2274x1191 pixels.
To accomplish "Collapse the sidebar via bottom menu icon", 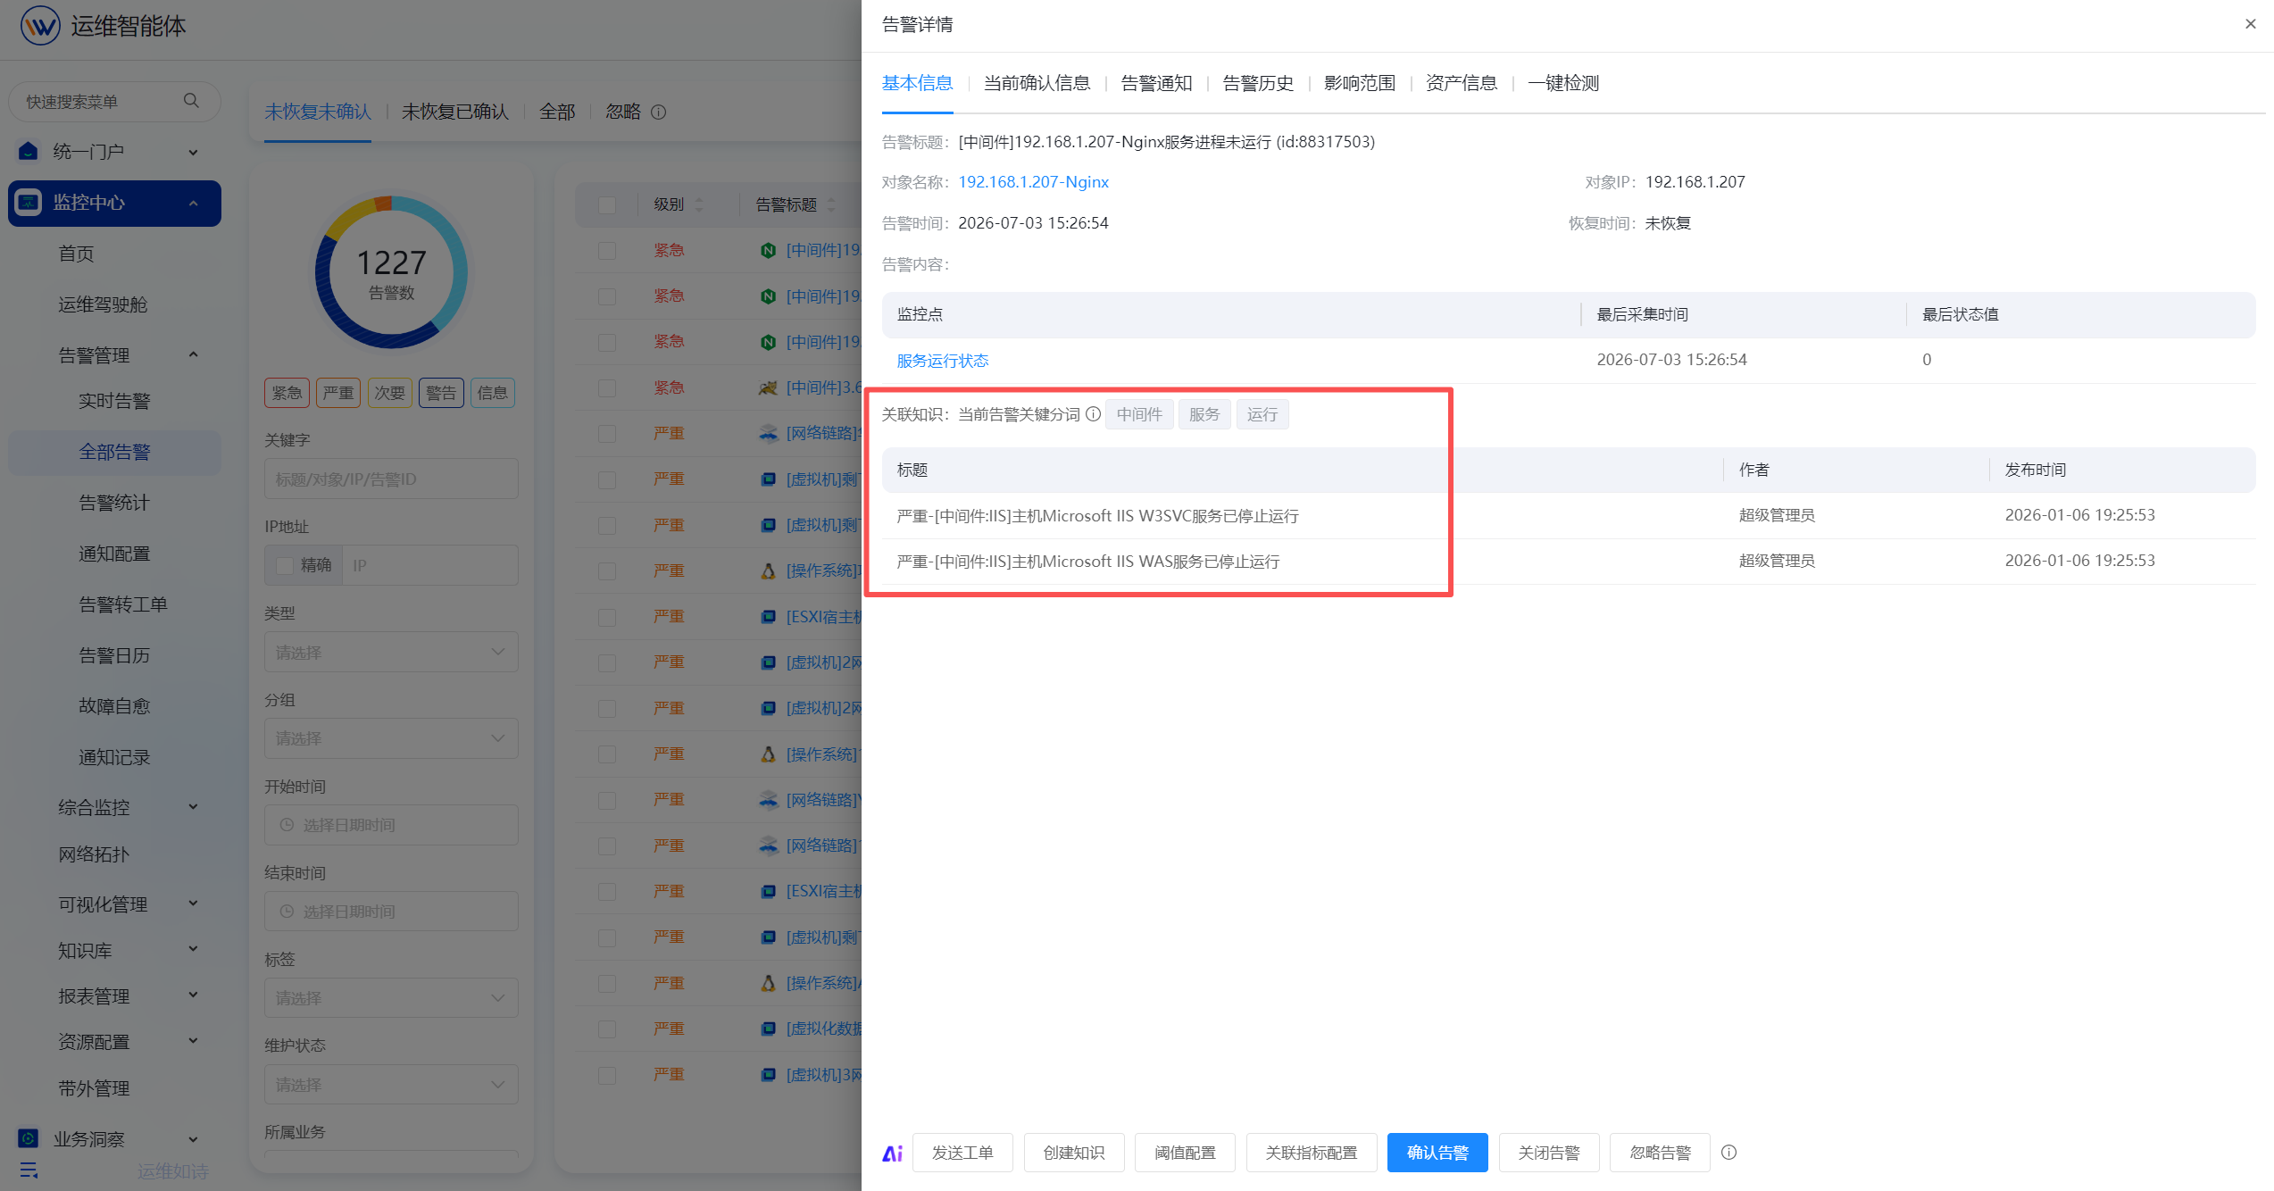I will [x=29, y=1170].
